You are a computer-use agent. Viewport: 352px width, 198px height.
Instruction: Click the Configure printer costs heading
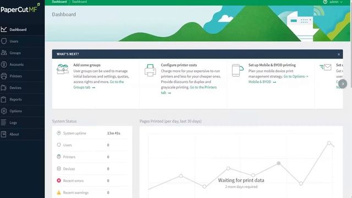(179, 65)
